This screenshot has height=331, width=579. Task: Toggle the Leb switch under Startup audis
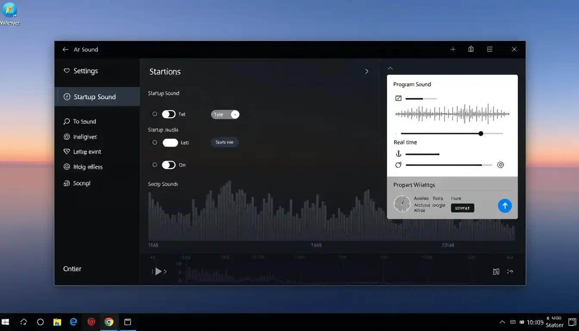170,143
